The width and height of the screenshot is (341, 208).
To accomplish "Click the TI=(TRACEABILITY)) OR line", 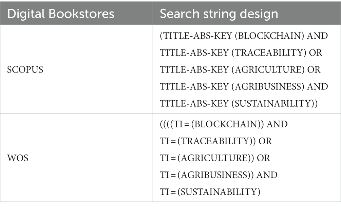I will pyautogui.click(x=216, y=141).
